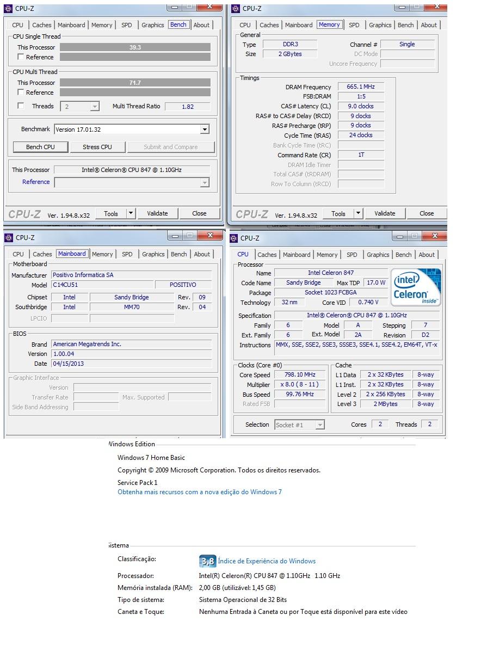The image size is (481, 664).
Task: Click the DRAM Frequency value 665.1 MHz
Action: tap(361, 87)
